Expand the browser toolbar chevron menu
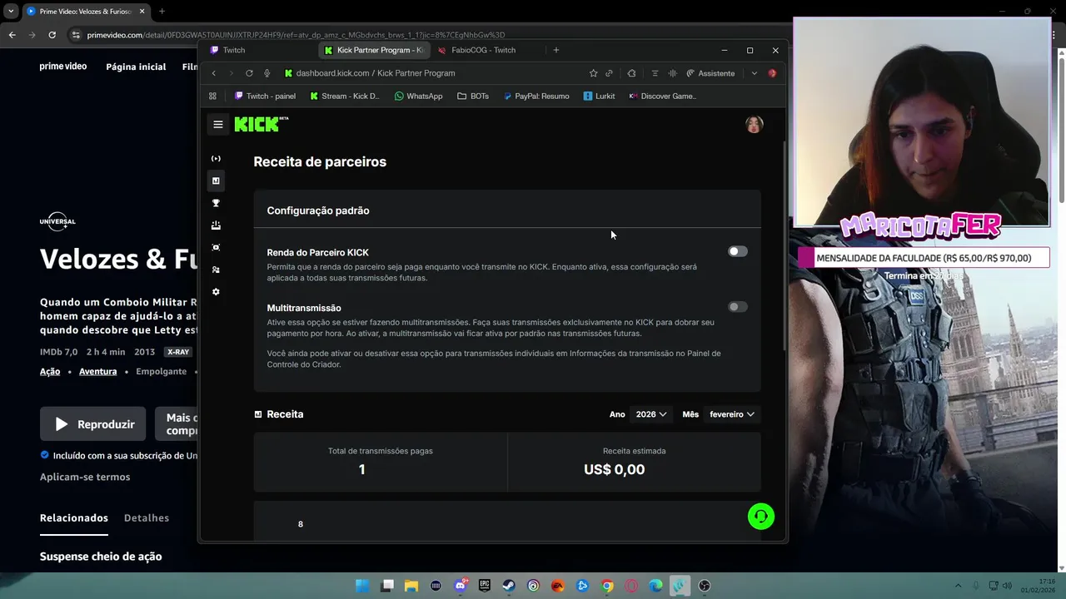 [754, 73]
